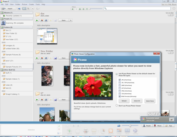Play slideshow for 27 folder

(x=37, y=100)
